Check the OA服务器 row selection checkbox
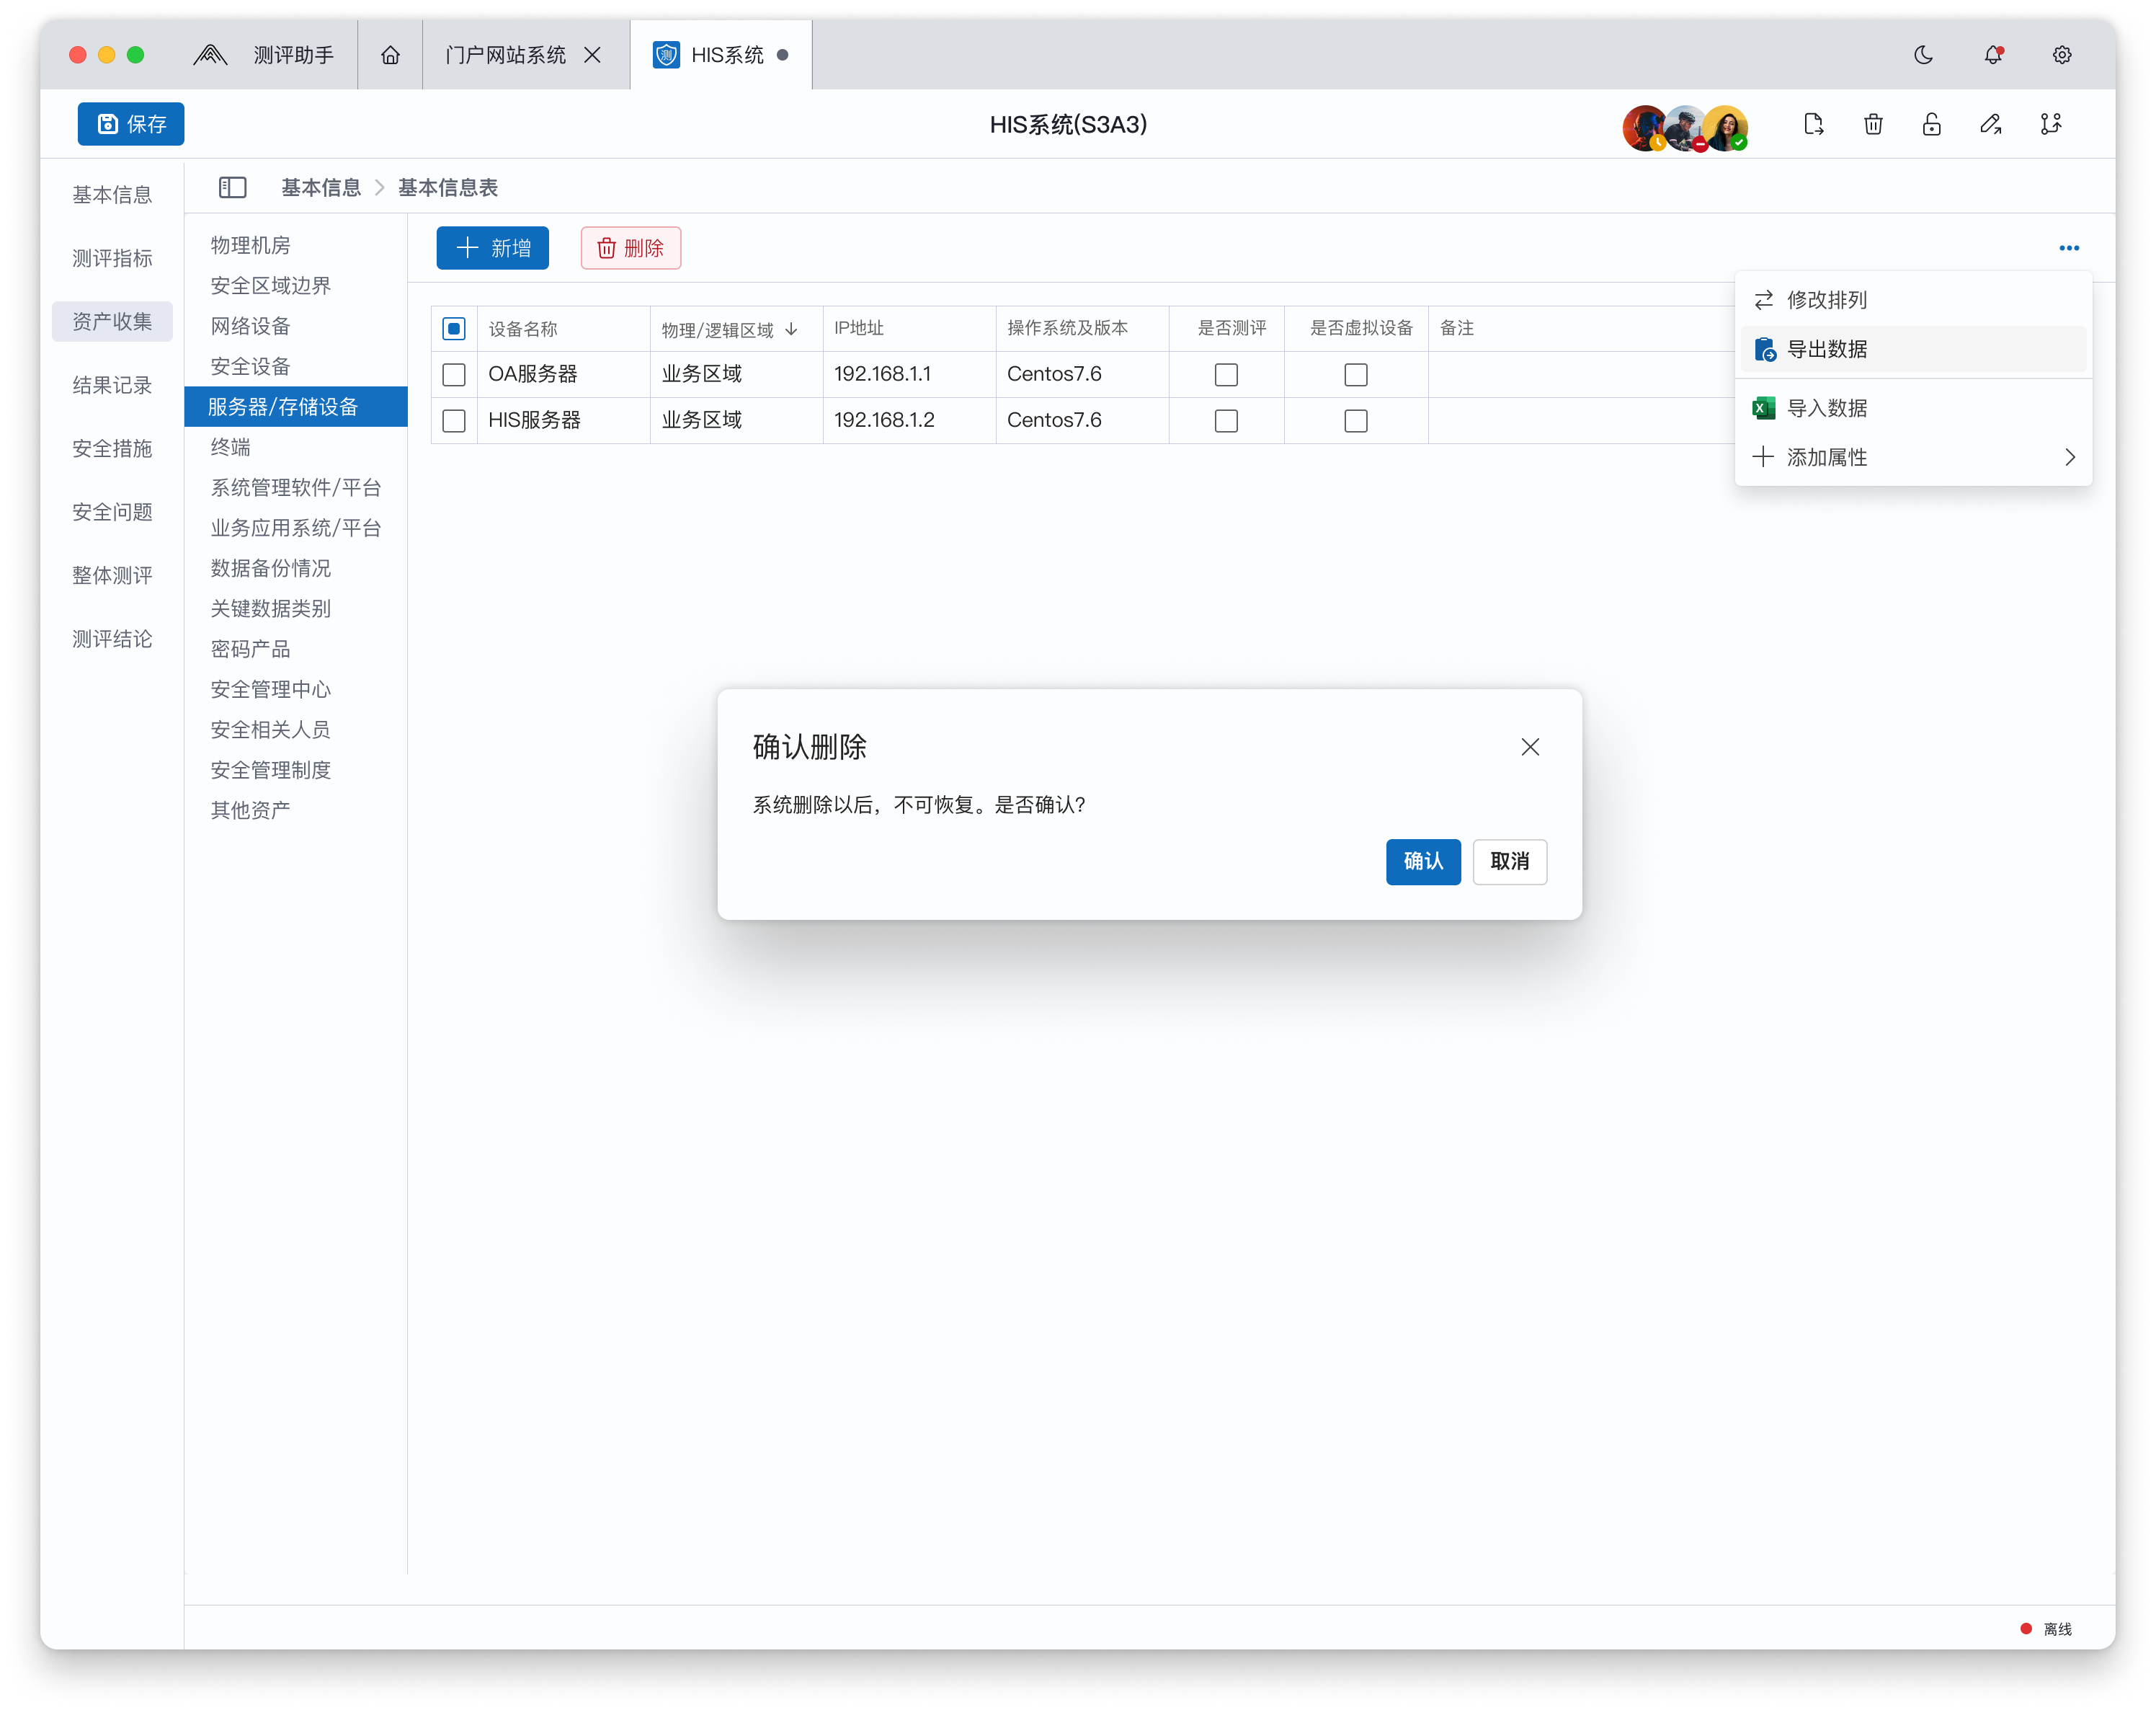 click(x=454, y=374)
